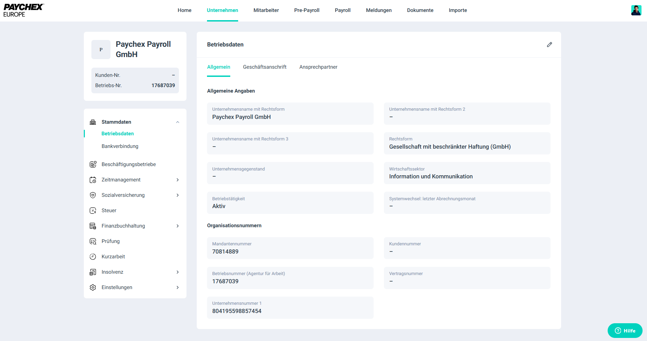Expand the Einstellungen submenu arrow
The height and width of the screenshot is (341, 647).
[x=178, y=287]
